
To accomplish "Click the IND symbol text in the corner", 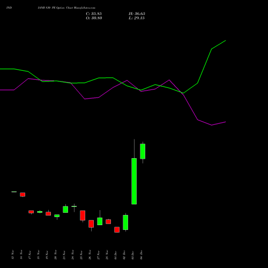I will 9,8.
